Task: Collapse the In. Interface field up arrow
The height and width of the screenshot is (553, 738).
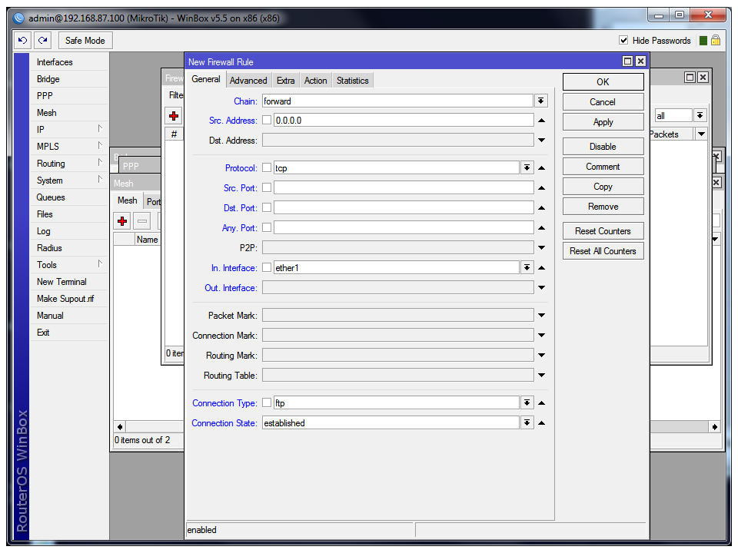Action: (x=541, y=268)
